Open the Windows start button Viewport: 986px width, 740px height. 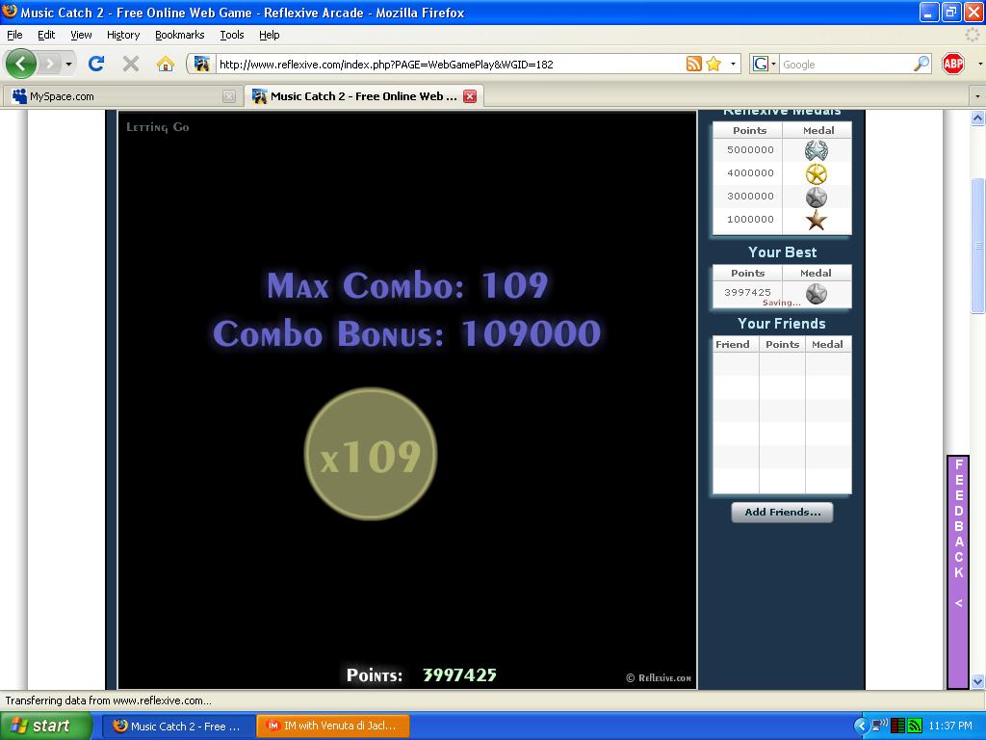(x=46, y=726)
